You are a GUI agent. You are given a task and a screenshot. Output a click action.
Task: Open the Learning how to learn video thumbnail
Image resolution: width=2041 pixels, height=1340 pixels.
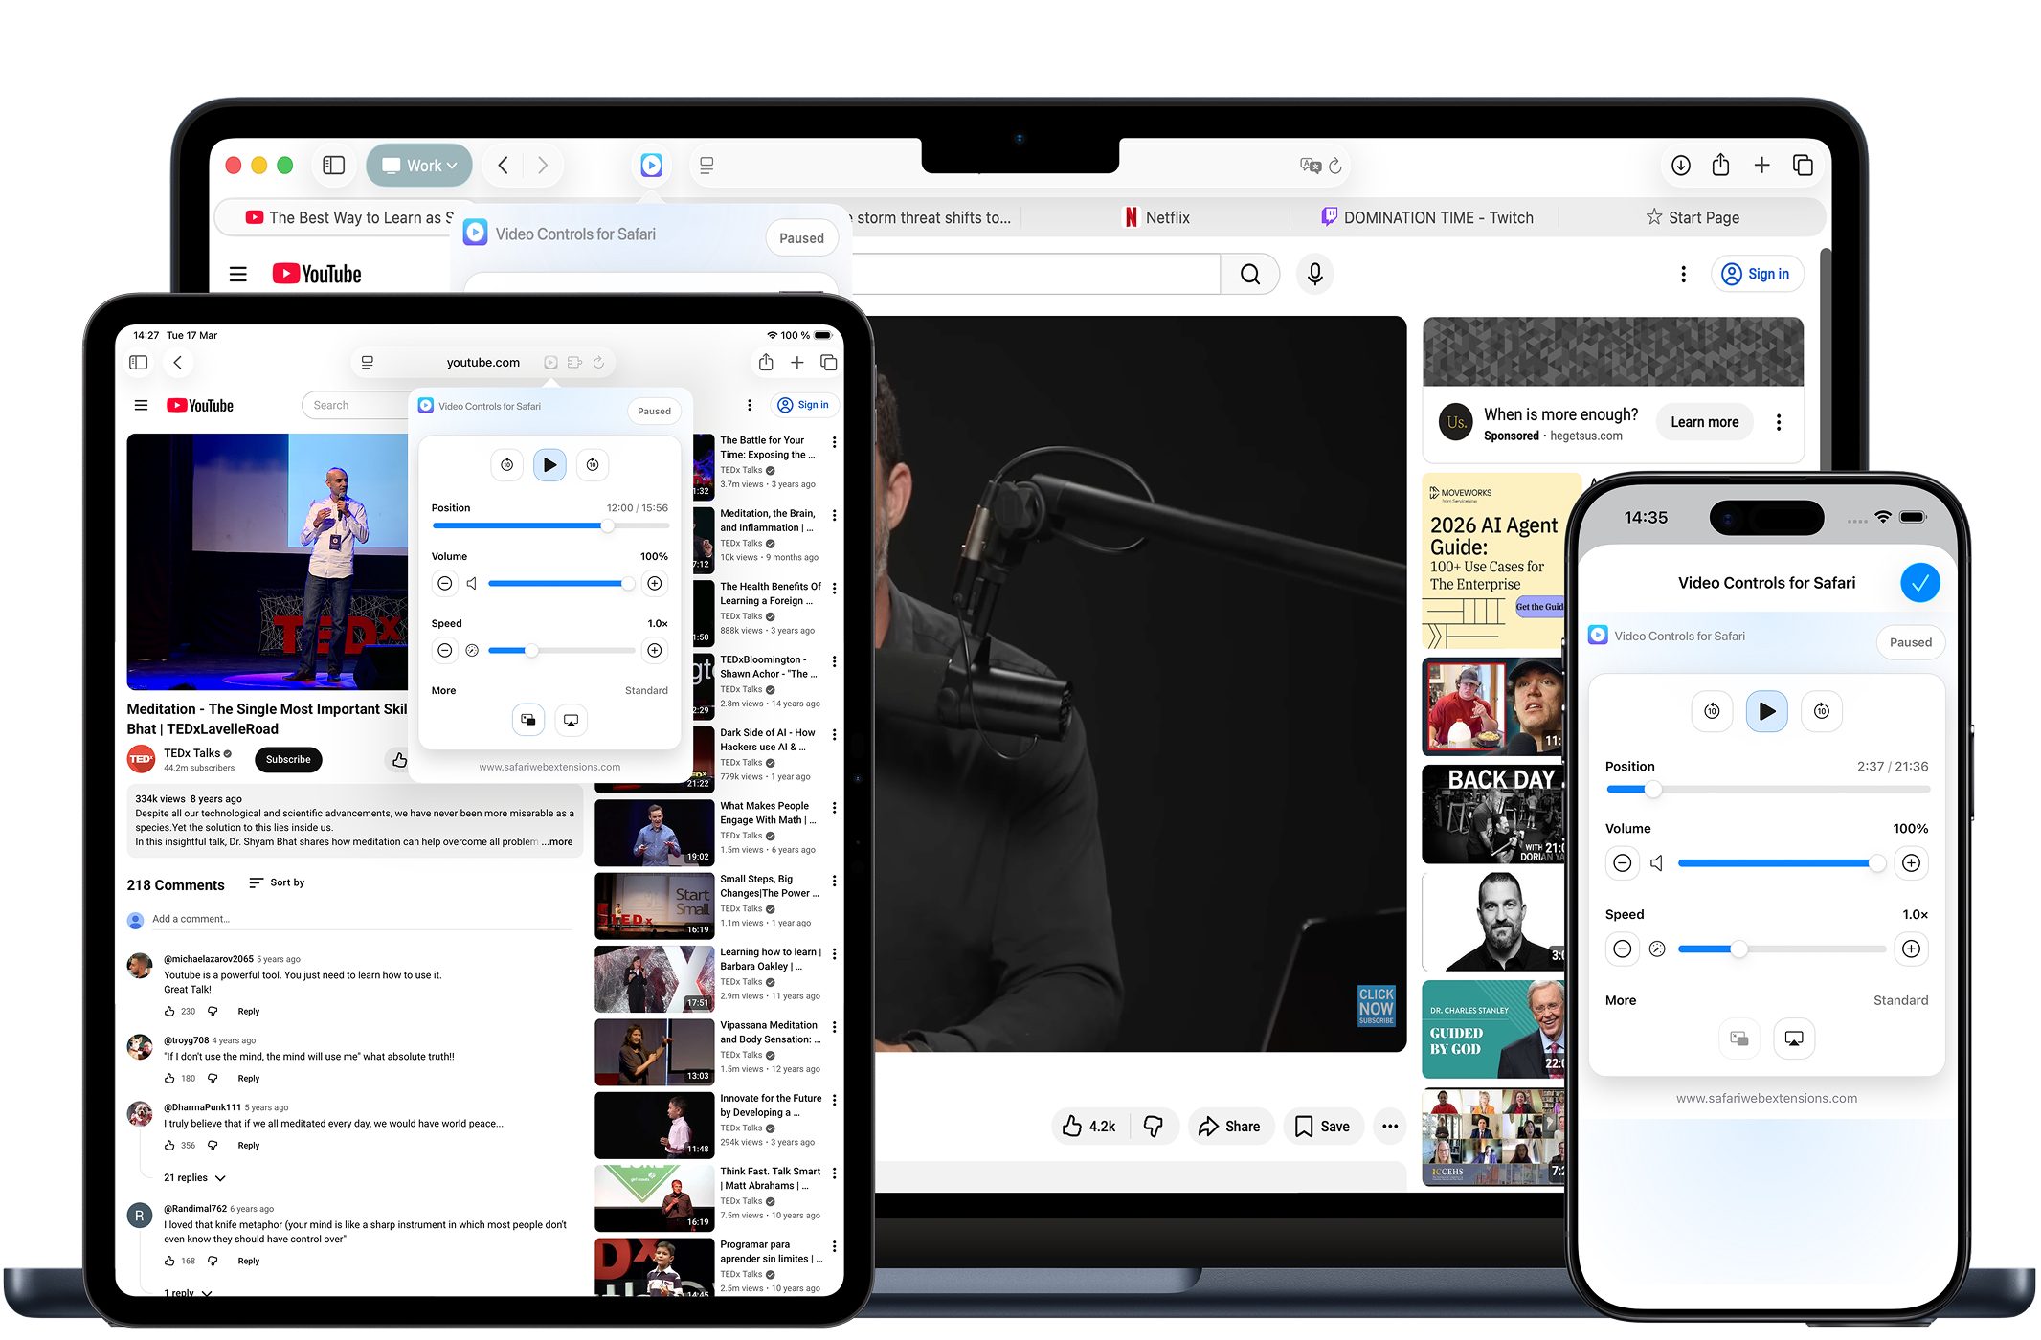(x=653, y=979)
